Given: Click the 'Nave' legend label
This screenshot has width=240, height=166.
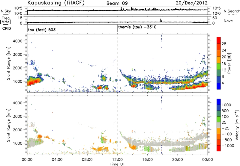Looking at the screenshot, I should click(228, 21).
